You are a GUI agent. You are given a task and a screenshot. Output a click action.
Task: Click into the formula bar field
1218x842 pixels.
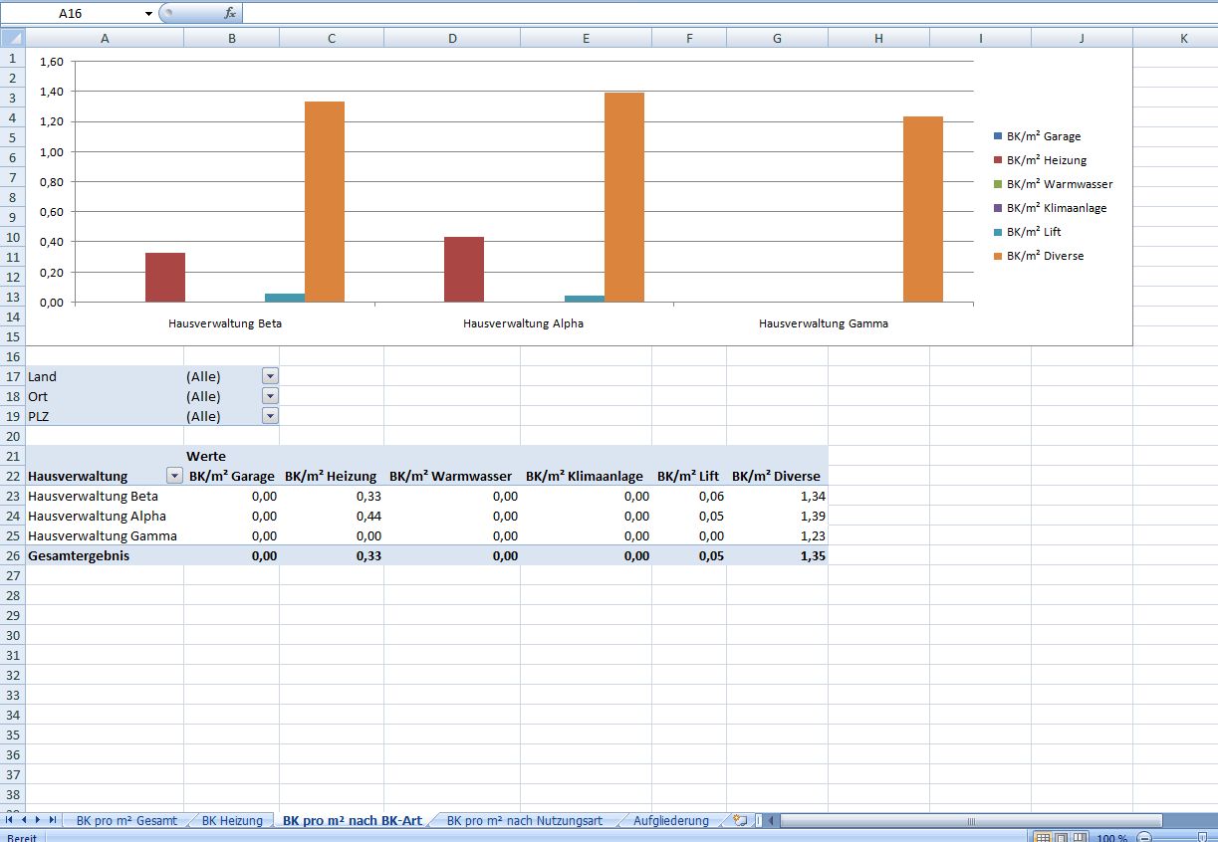click(x=729, y=13)
